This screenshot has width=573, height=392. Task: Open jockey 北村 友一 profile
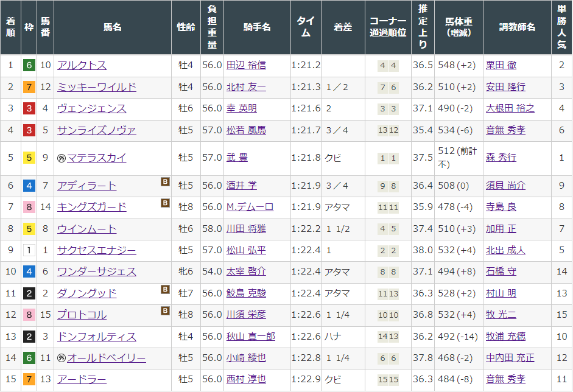246,87
